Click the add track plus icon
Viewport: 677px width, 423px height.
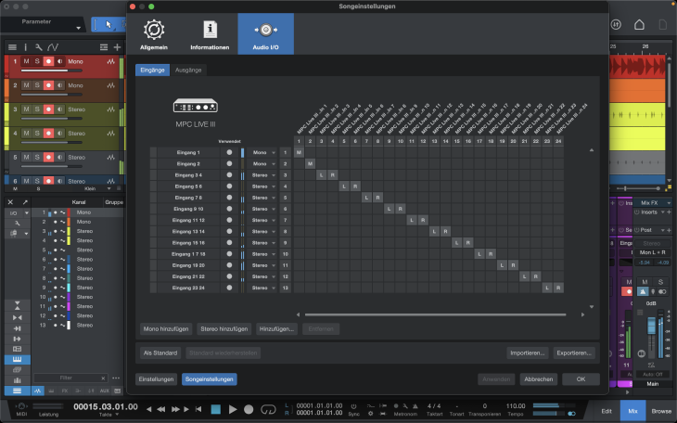pos(117,47)
